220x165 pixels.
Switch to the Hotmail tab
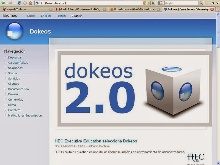(x=135, y=9)
